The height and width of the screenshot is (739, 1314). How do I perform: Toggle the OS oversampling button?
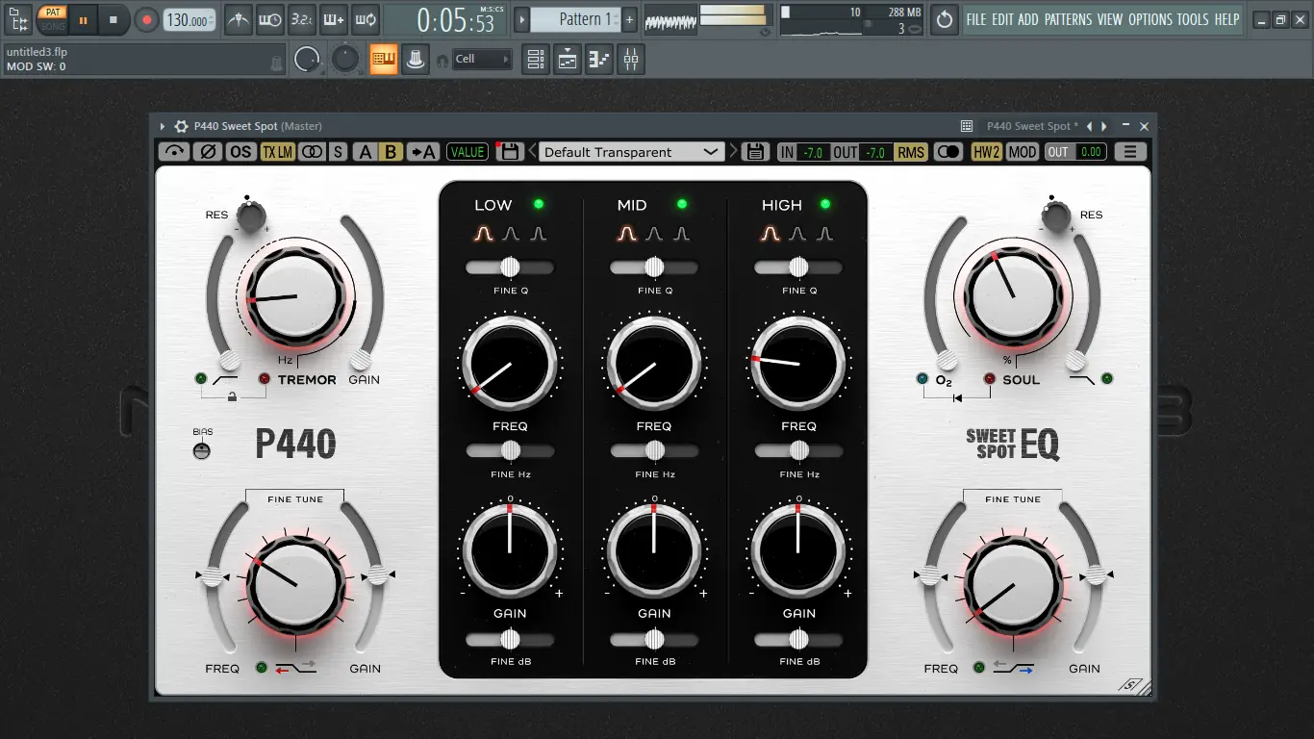240,152
